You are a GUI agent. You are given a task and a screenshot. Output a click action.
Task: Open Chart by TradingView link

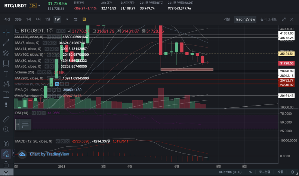[49, 154]
